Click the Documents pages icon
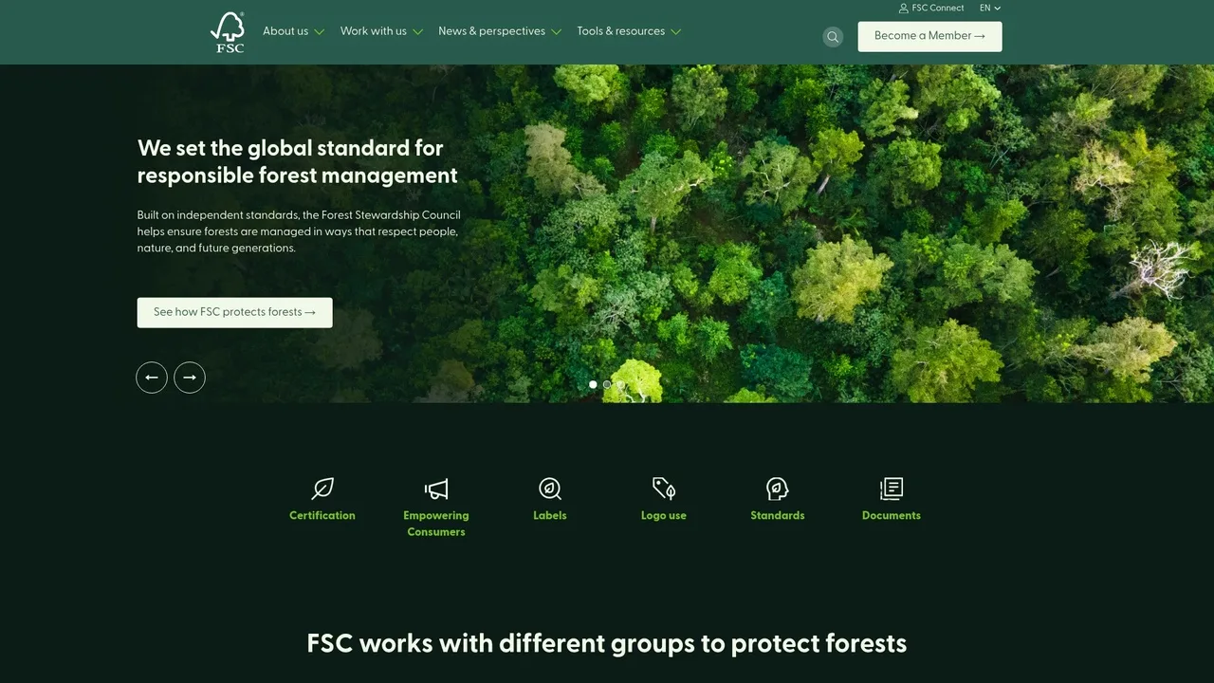The image size is (1214, 683). (x=892, y=489)
